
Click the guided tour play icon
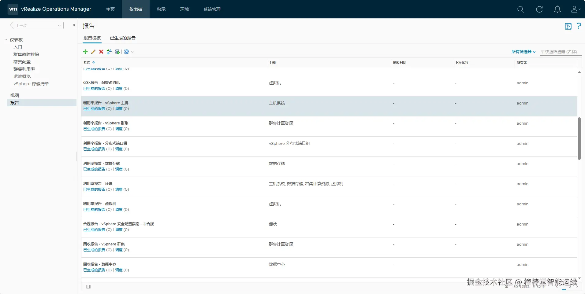pos(568,26)
